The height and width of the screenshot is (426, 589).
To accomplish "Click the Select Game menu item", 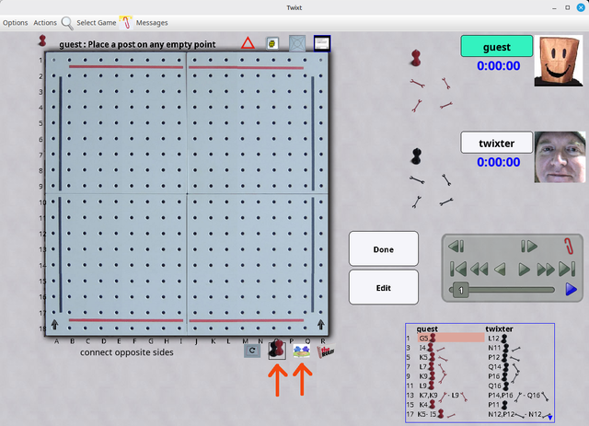I will [x=97, y=23].
